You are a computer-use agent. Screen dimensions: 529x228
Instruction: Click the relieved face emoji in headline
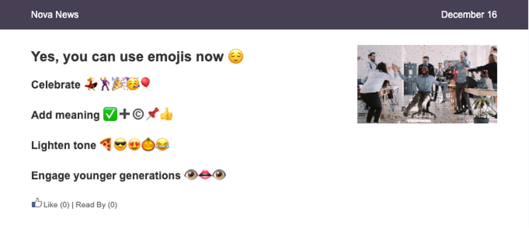[x=236, y=56]
